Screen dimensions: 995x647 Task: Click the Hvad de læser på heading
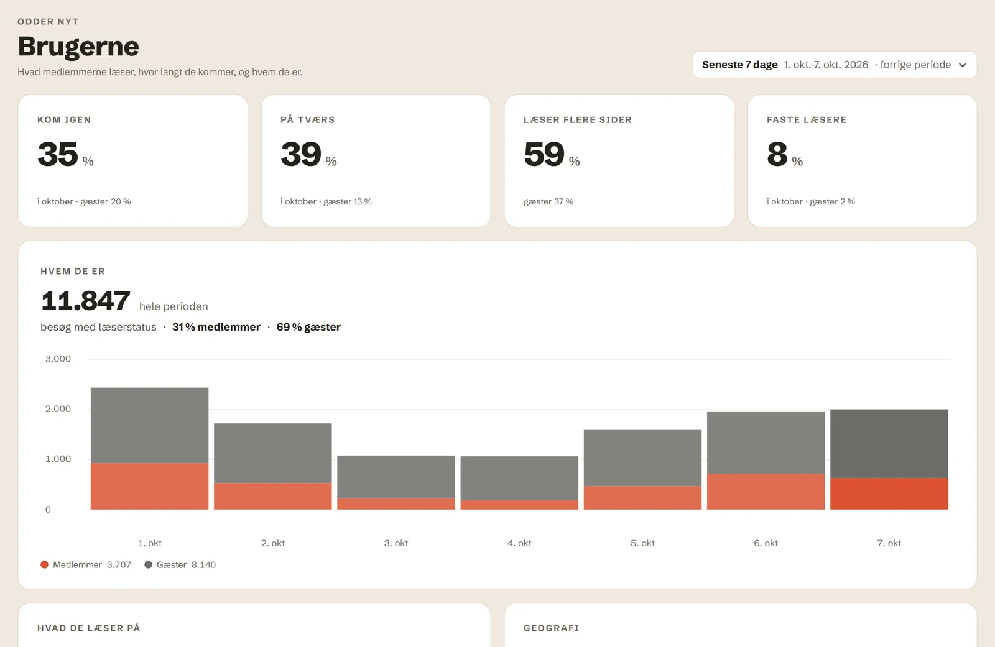point(89,628)
